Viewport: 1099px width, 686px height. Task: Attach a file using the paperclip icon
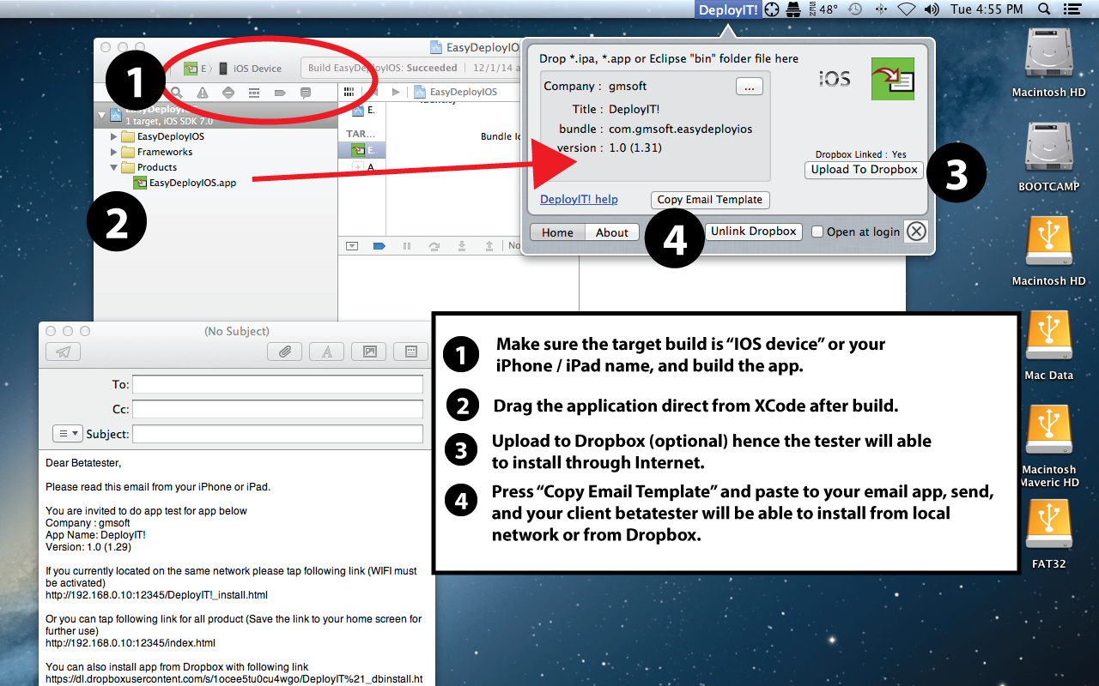pyautogui.click(x=284, y=352)
